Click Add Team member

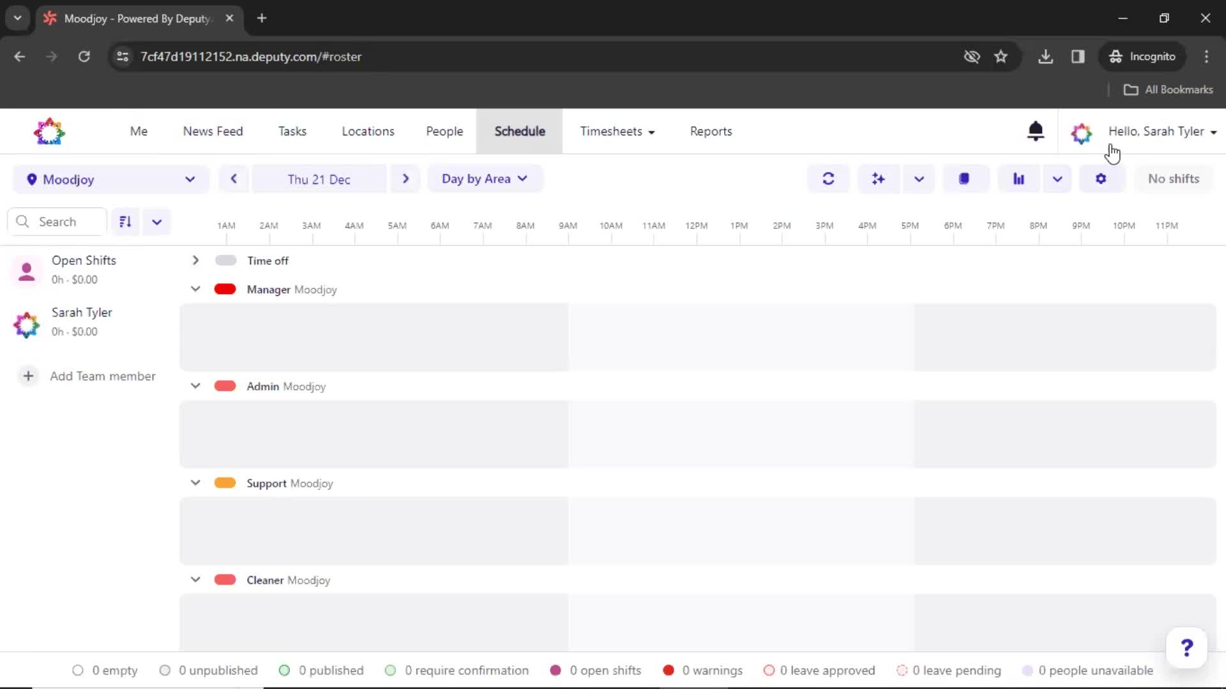102,376
